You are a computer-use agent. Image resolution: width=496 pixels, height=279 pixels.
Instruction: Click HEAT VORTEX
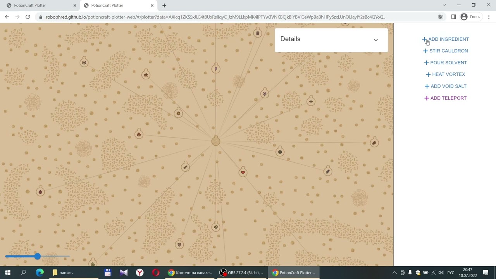pos(446,74)
